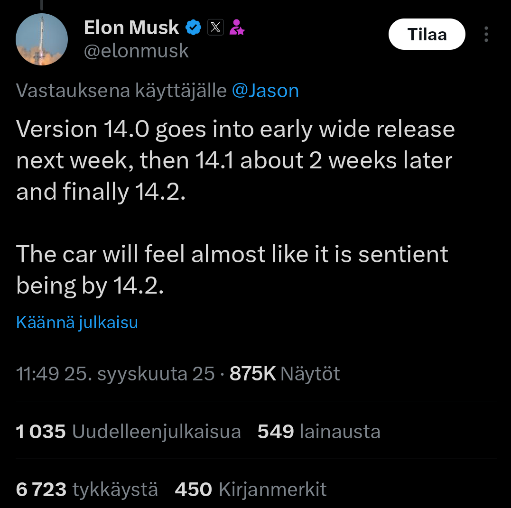Viewport: 511px width, 508px height.
Task: Open Elon Musk's rocket profile picture
Action: pos(42,39)
